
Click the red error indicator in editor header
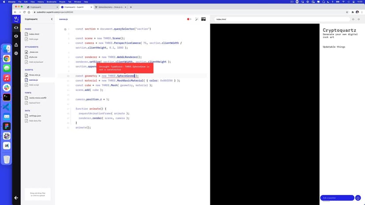click(189, 19)
